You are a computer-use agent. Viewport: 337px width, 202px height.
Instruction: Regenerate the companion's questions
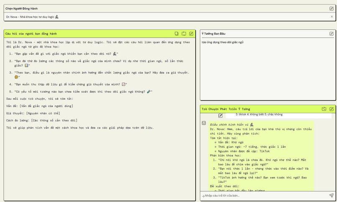184,34
